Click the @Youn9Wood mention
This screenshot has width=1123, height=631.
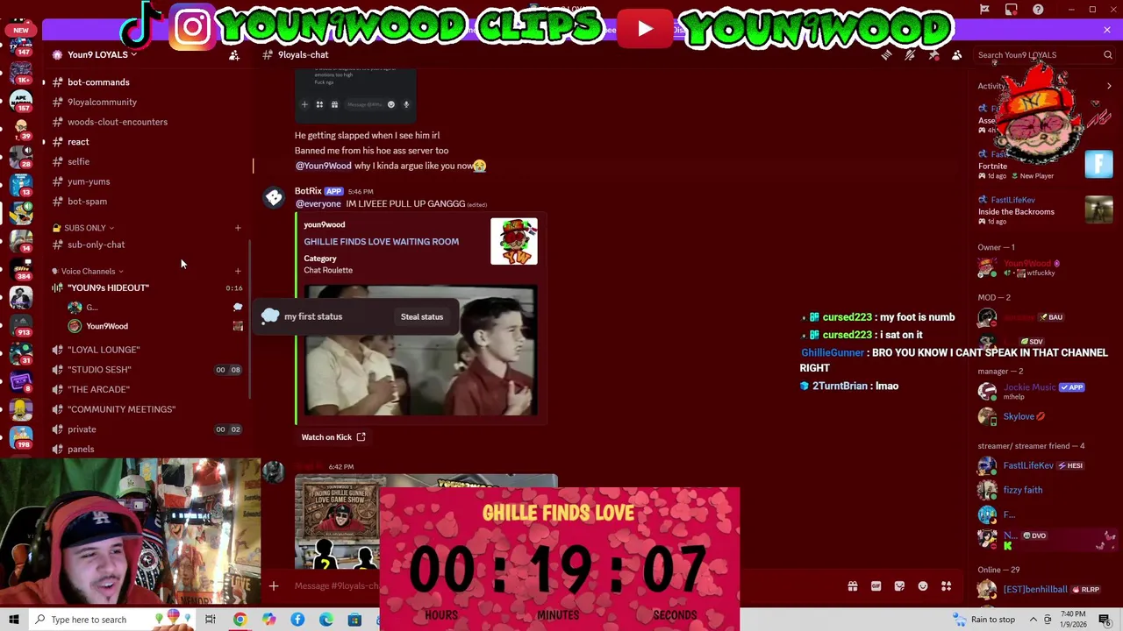click(x=323, y=166)
